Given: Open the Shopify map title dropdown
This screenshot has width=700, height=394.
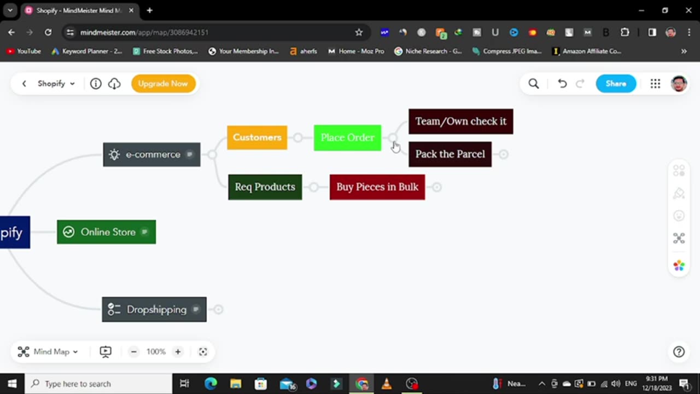Looking at the screenshot, I should 56,84.
